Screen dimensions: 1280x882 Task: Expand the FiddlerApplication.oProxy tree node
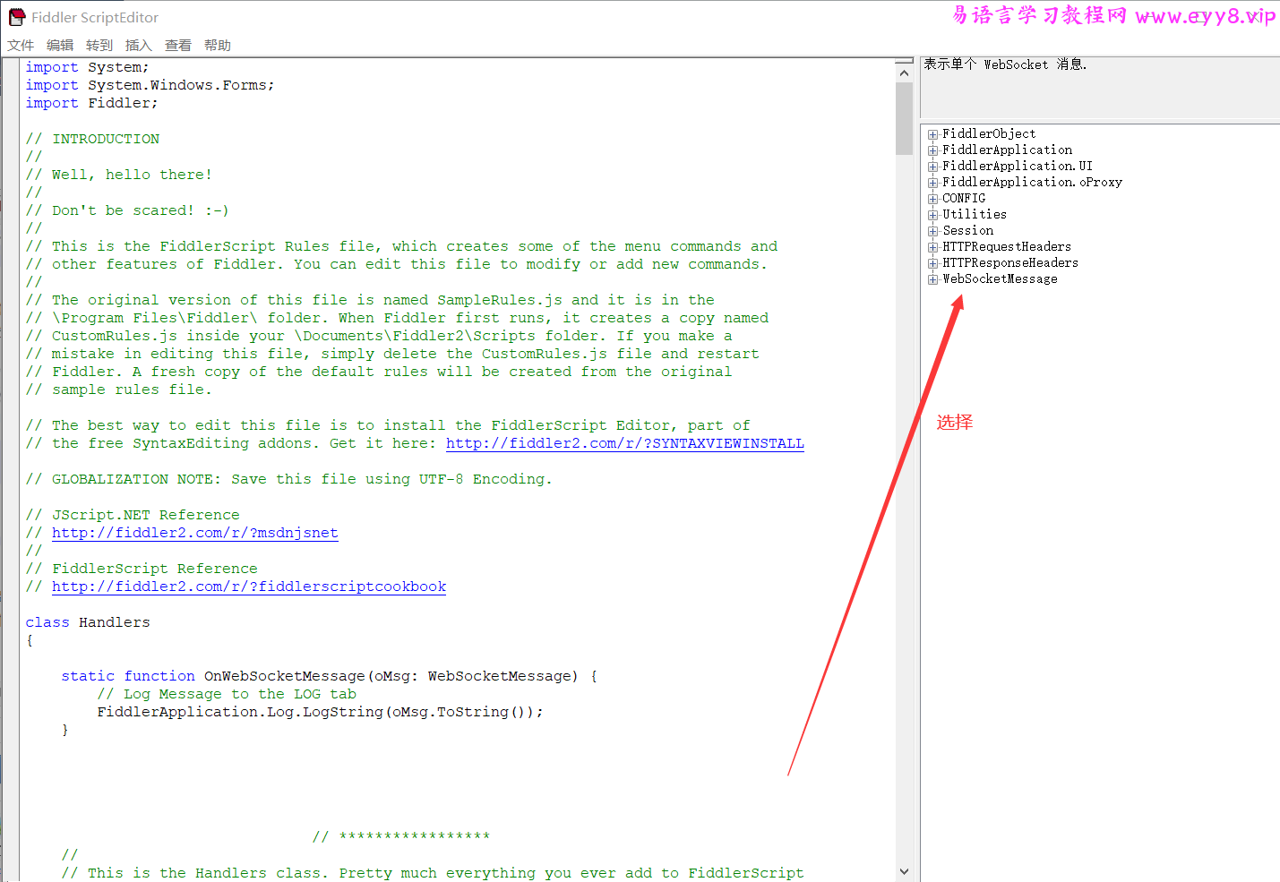[932, 183]
